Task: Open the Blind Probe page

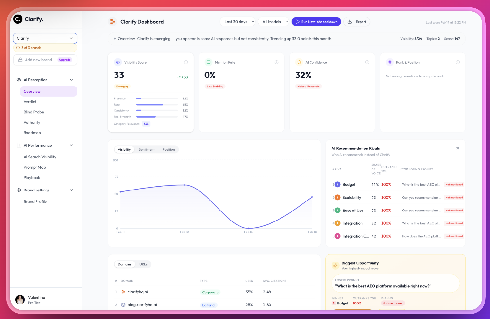Action: 34,112
